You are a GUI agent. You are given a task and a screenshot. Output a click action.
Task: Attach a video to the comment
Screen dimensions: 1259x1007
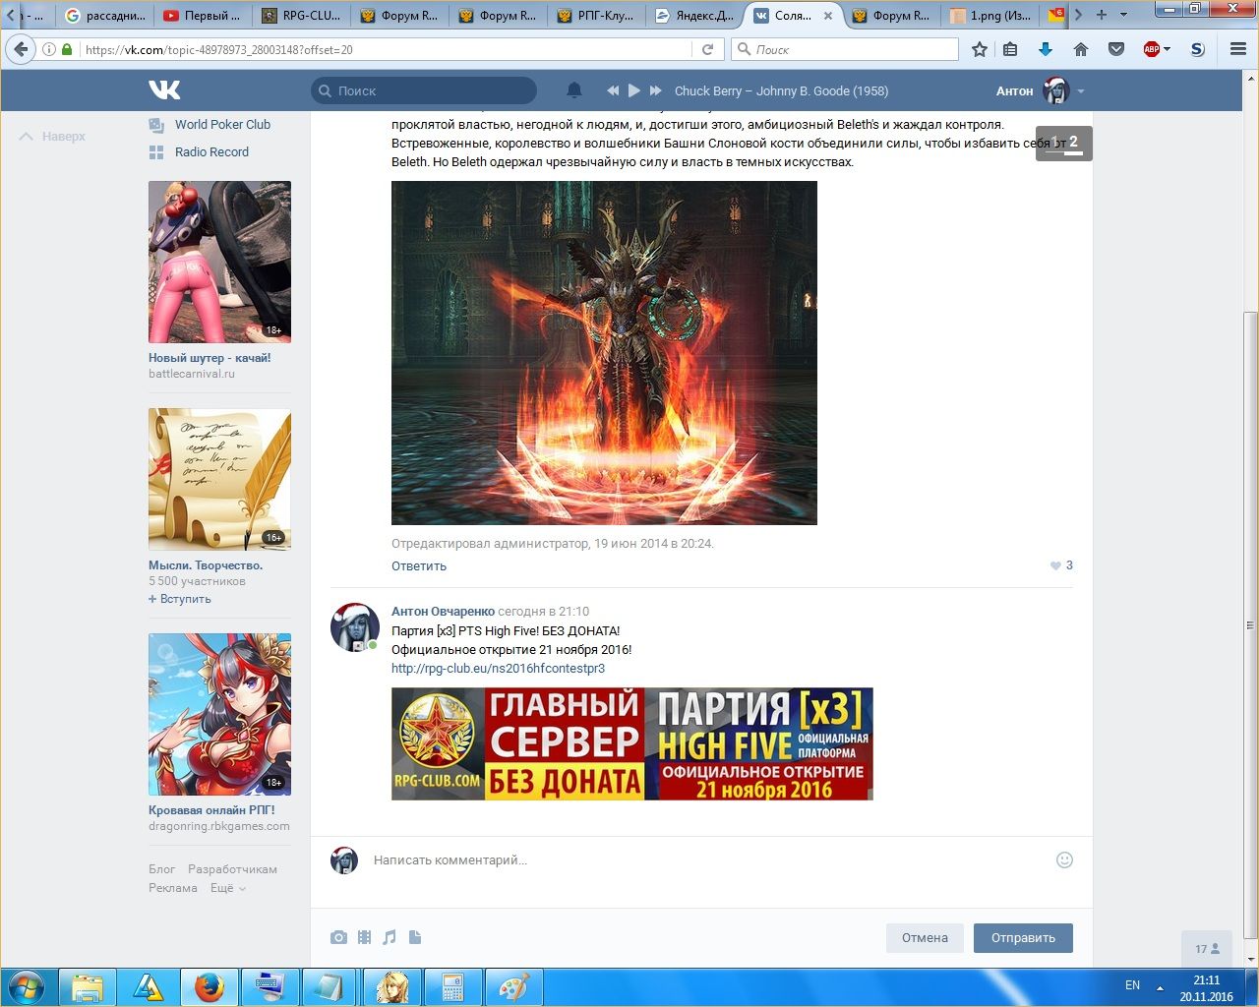click(x=365, y=937)
